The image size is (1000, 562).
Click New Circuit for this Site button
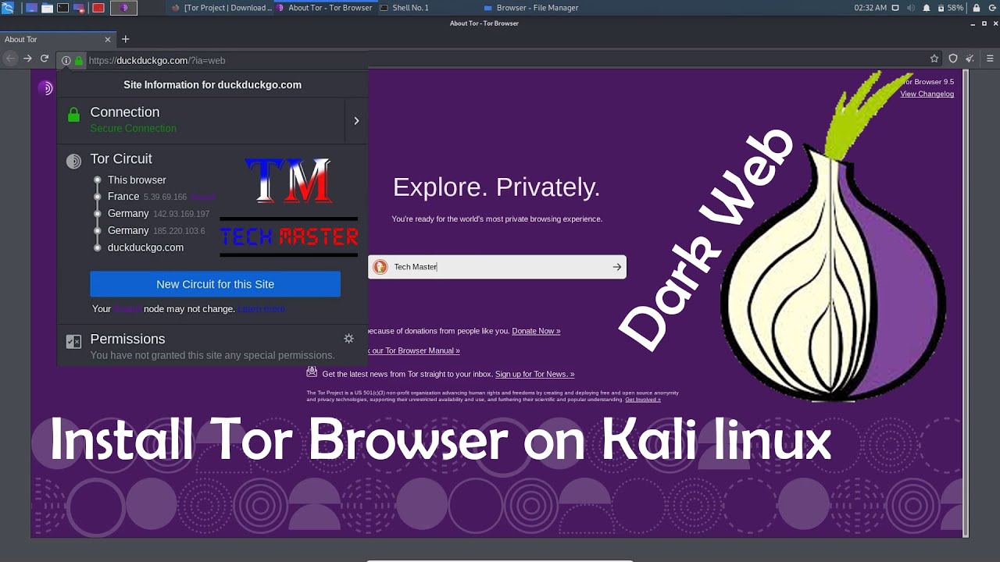(215, 284)
